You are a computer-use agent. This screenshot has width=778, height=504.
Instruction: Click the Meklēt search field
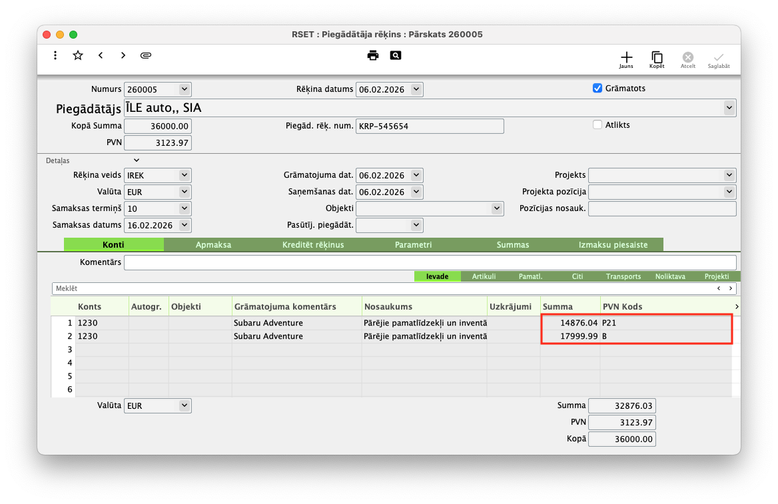pos(380,288)
